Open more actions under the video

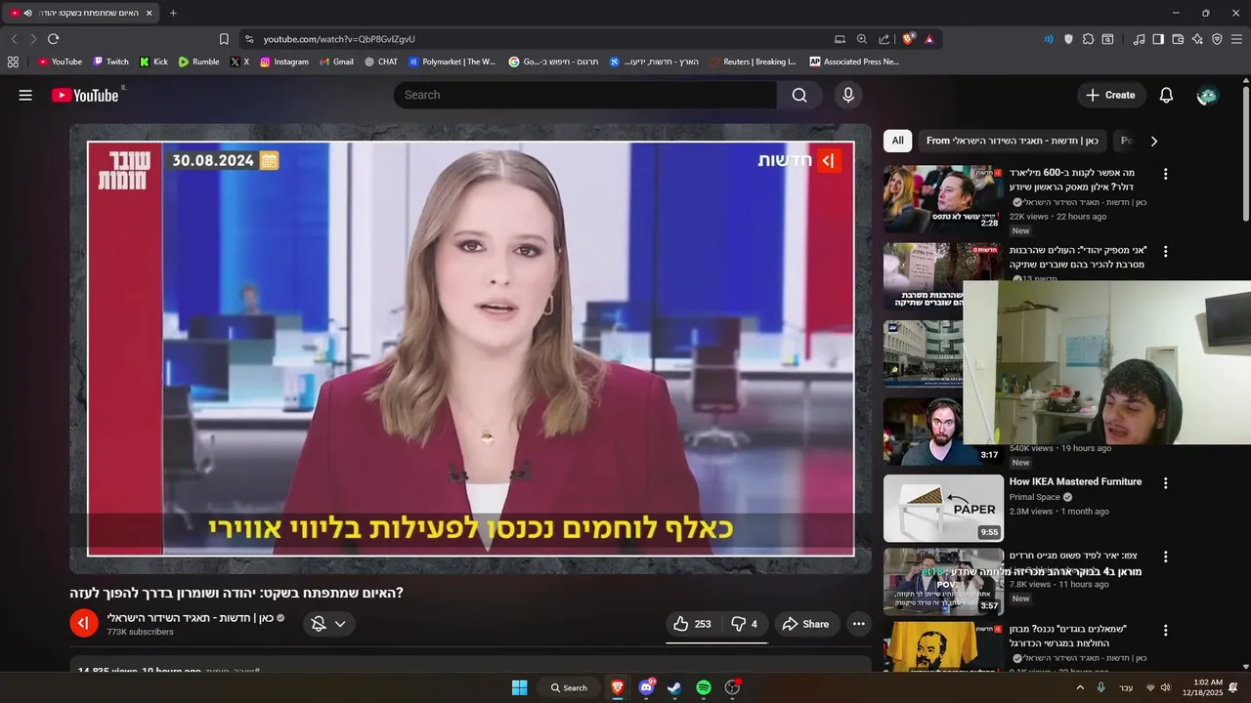tap(858, 624)
